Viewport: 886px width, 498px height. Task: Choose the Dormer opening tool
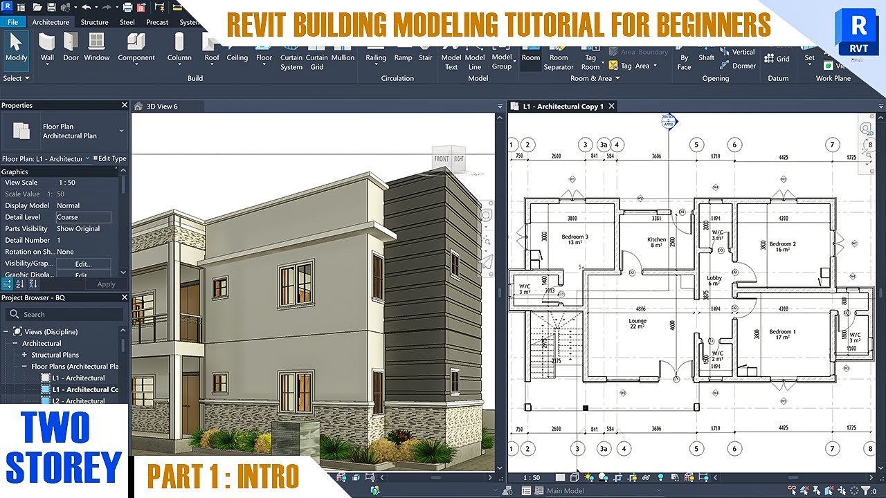(738, 66)
